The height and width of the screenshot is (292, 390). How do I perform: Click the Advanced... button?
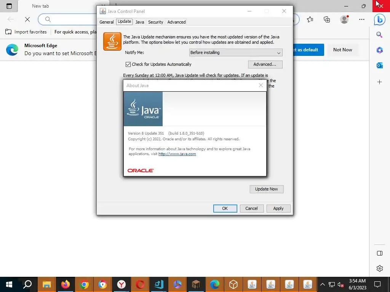click(x=265, y=64)
